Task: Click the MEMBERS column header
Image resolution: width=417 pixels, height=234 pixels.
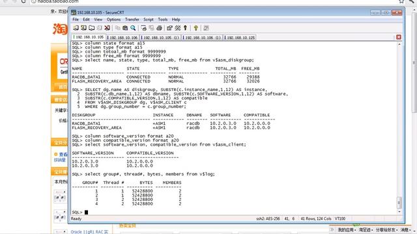Action: [172, 183]
